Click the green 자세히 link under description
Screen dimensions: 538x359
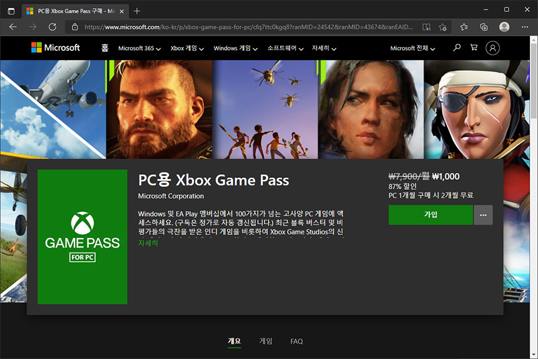[x=148, y=243]
